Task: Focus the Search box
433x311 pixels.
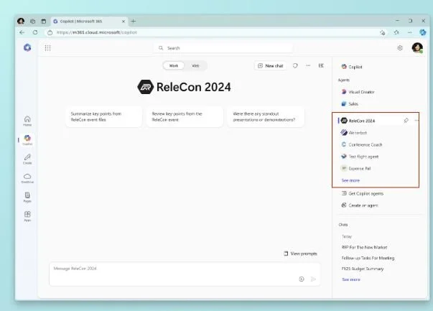Action: [223, 48]
